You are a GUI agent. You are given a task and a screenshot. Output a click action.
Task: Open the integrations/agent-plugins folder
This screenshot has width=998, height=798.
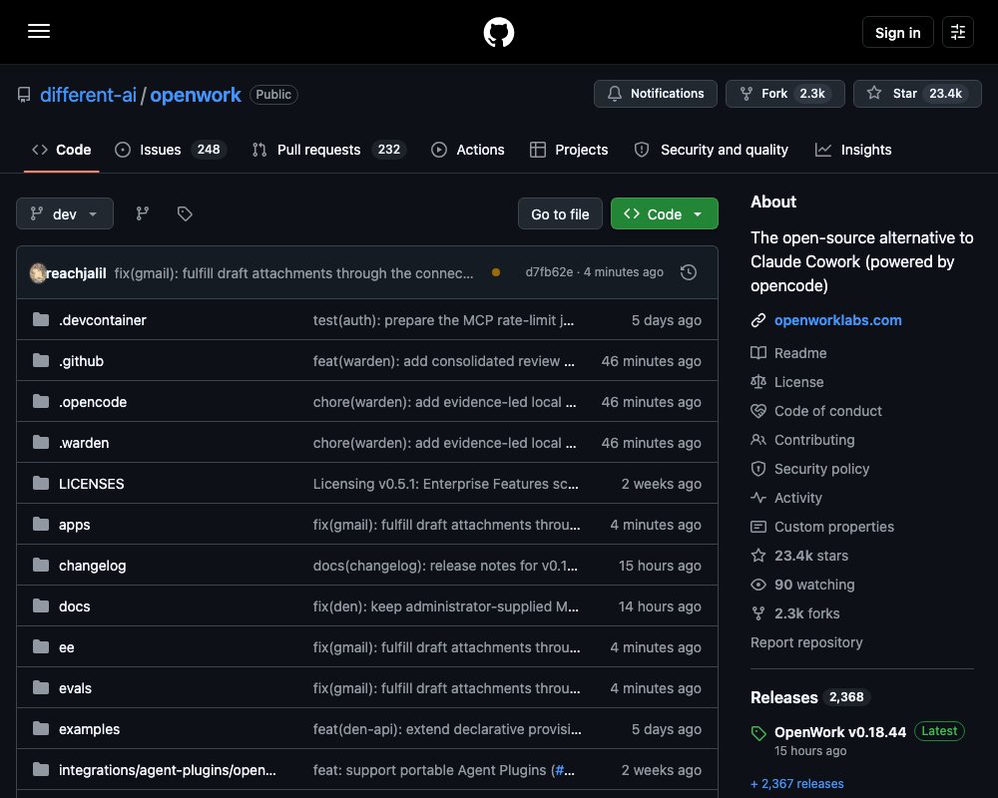pyautogui.click(x=168, y=770)
